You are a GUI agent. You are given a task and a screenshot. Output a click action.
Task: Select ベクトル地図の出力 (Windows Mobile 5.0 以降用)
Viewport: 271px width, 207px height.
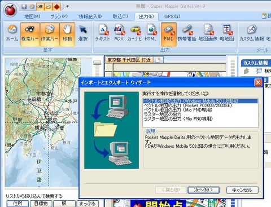pyautogui.click(x=200, y=101)
